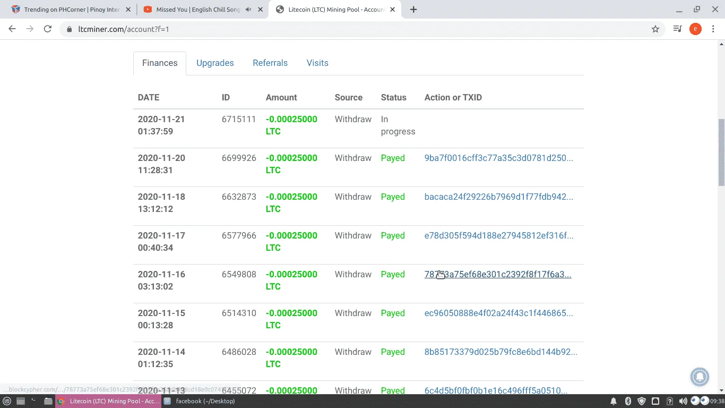
Task: Launch terminal from the taskbar
Action: pos(34,401)
